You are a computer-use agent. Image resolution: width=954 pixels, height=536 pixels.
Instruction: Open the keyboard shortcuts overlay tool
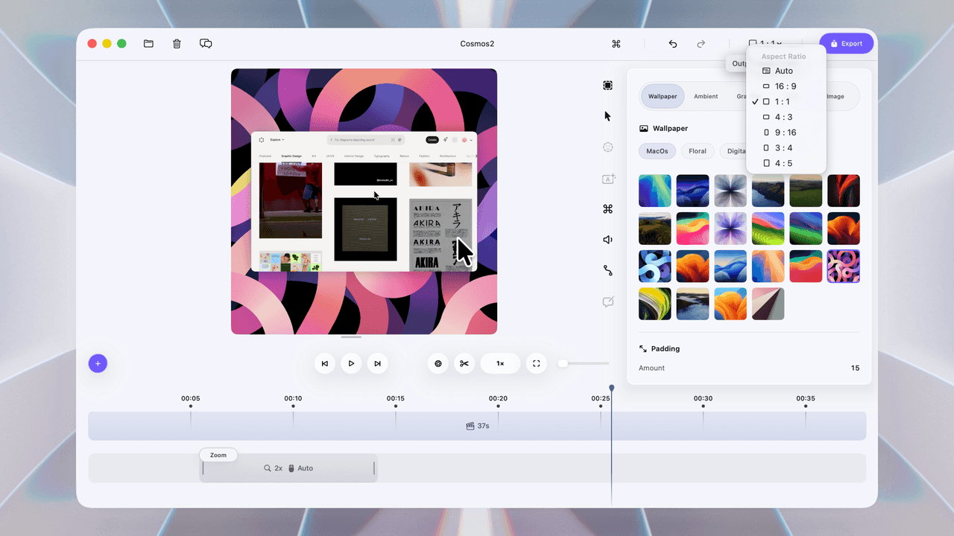click(607, 209)
